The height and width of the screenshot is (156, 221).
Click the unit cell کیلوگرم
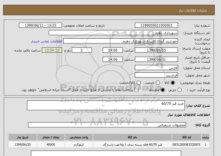79,145
